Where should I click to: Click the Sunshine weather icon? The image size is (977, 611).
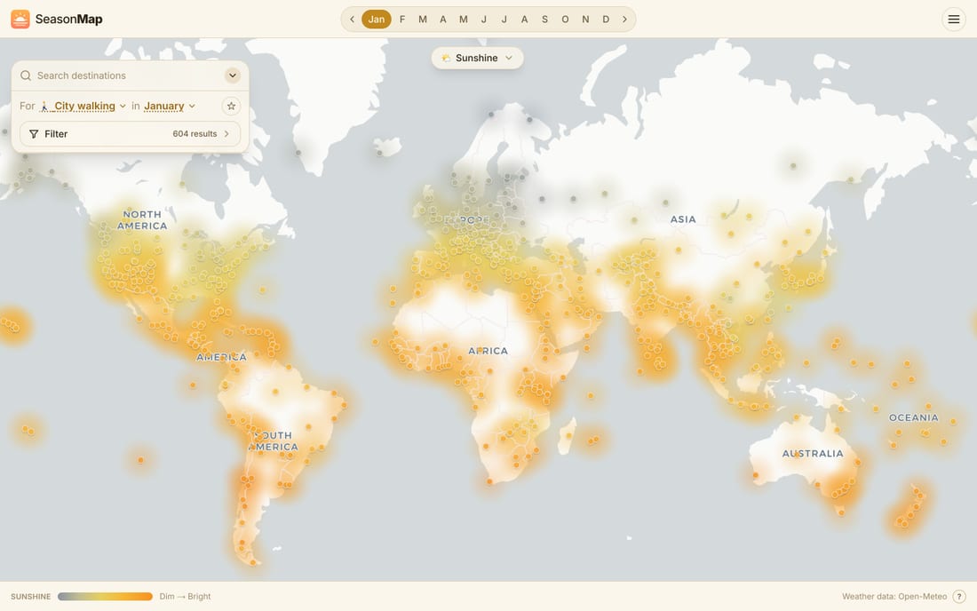(x=446, y=58)
